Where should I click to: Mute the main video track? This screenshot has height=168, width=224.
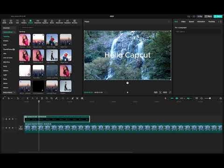click(x=13, y=128)
